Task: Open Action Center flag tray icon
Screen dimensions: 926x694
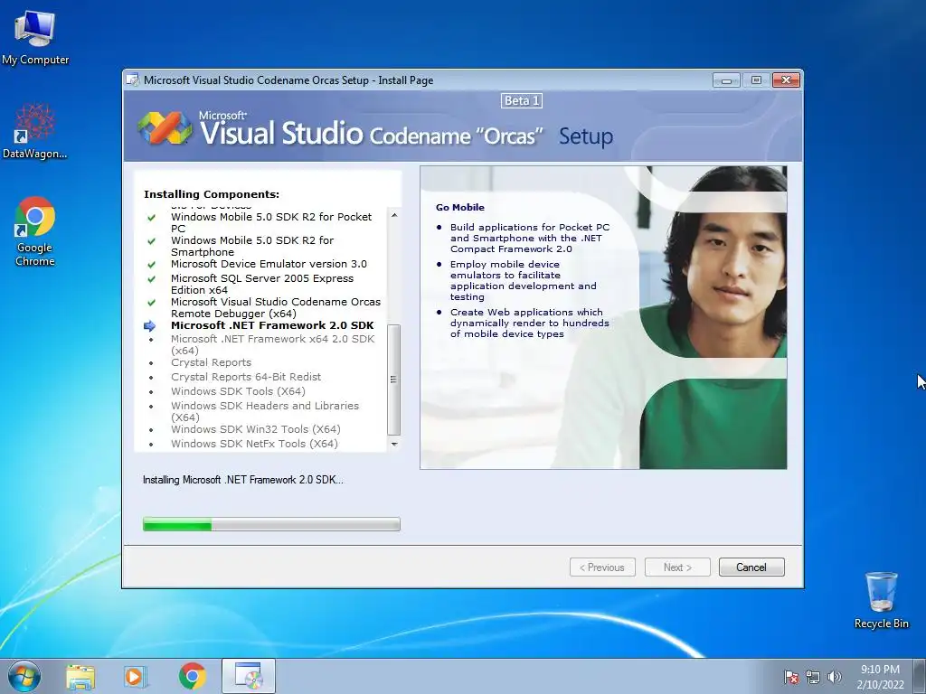Action: (x=791, y=677)
